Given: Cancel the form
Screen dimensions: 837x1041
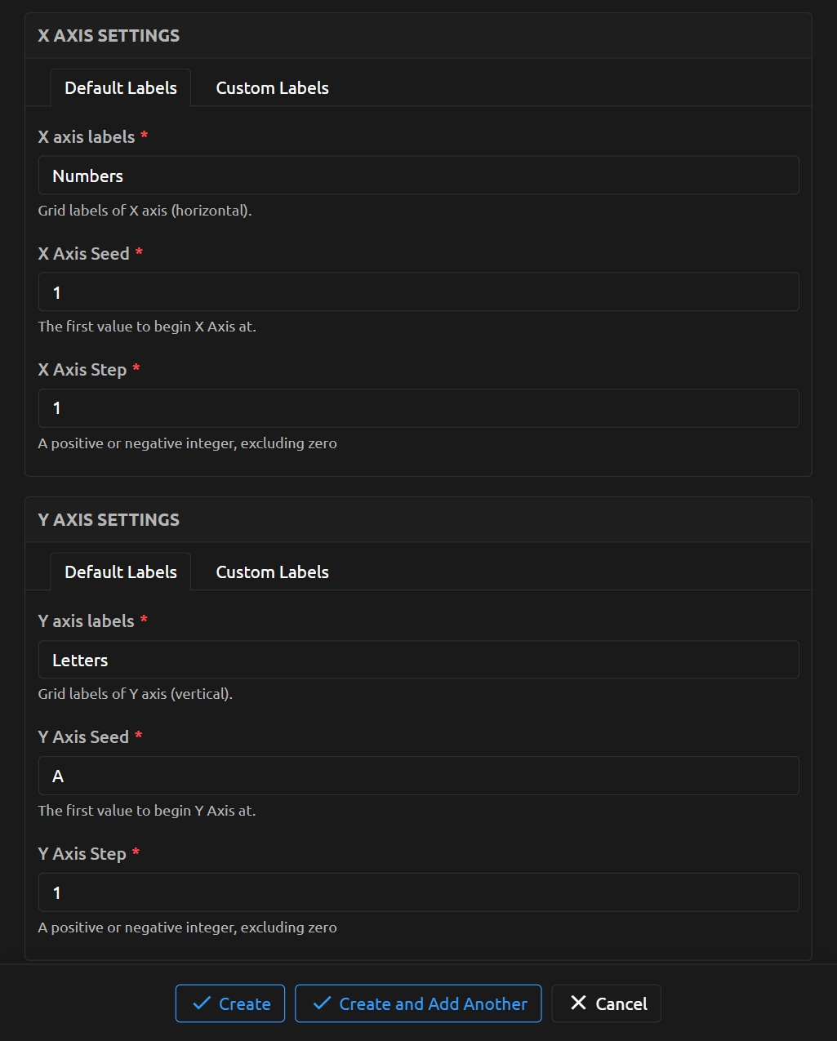Looking at the screenshot, I should coord(607,1003).
